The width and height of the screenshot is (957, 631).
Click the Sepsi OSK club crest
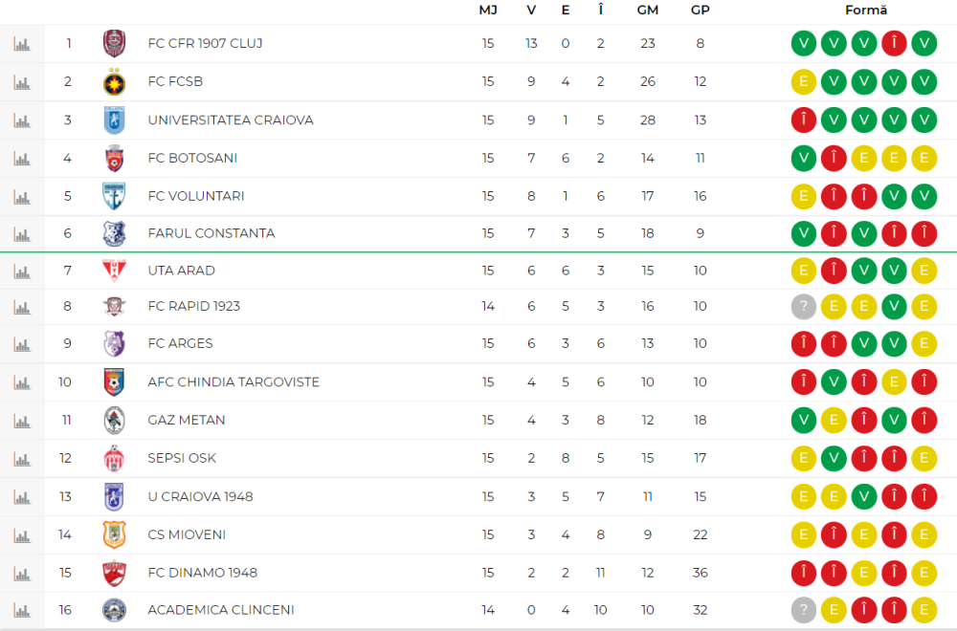114,458
